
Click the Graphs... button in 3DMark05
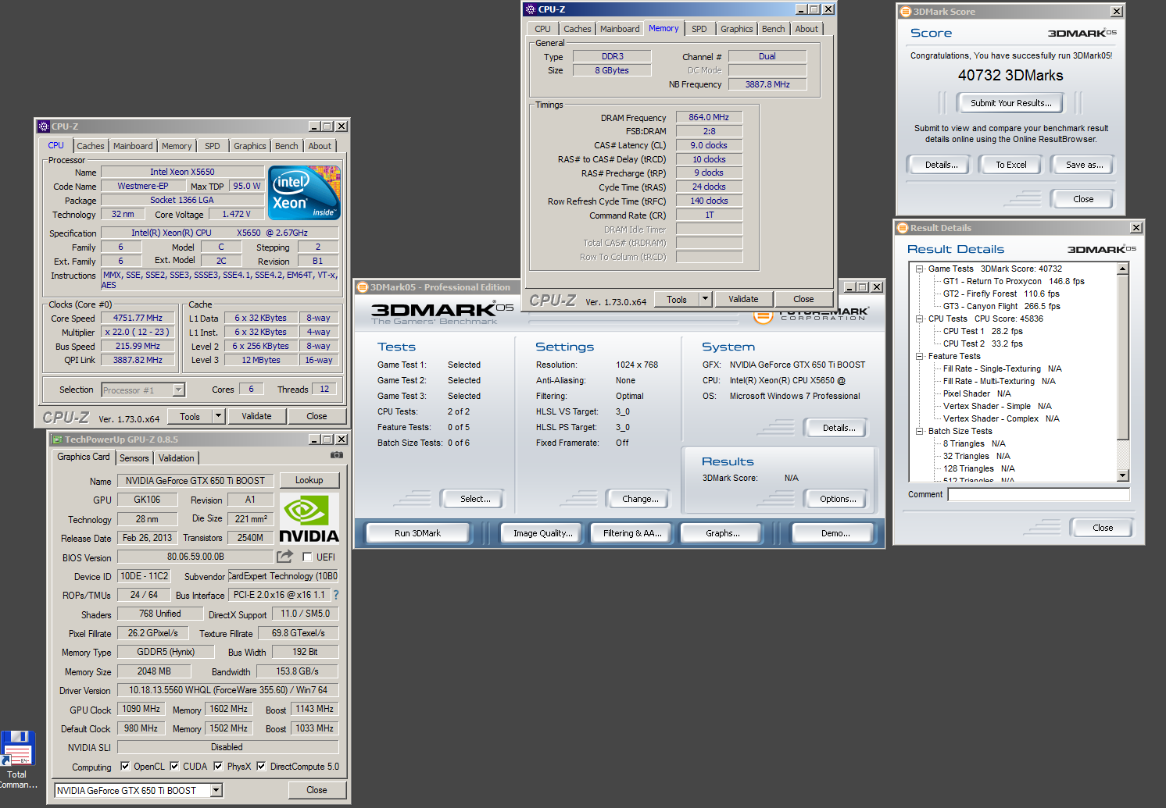[x=722, y=533]
